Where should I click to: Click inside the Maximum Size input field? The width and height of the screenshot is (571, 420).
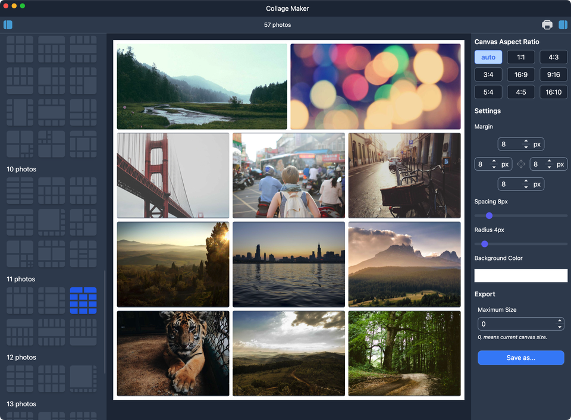click(515, 324)
